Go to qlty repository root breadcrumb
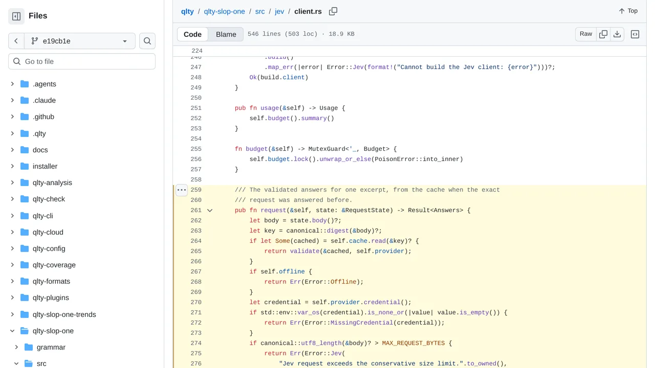Screen dimensions: 655x368 click(187, 11)
